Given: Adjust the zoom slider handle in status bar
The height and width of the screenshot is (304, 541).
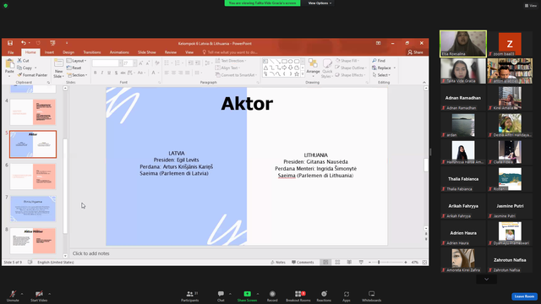Looking at the screenshot, I should [379, 263].
